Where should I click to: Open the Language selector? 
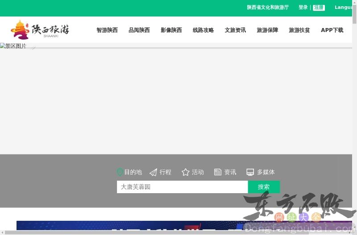click(343, 8)
